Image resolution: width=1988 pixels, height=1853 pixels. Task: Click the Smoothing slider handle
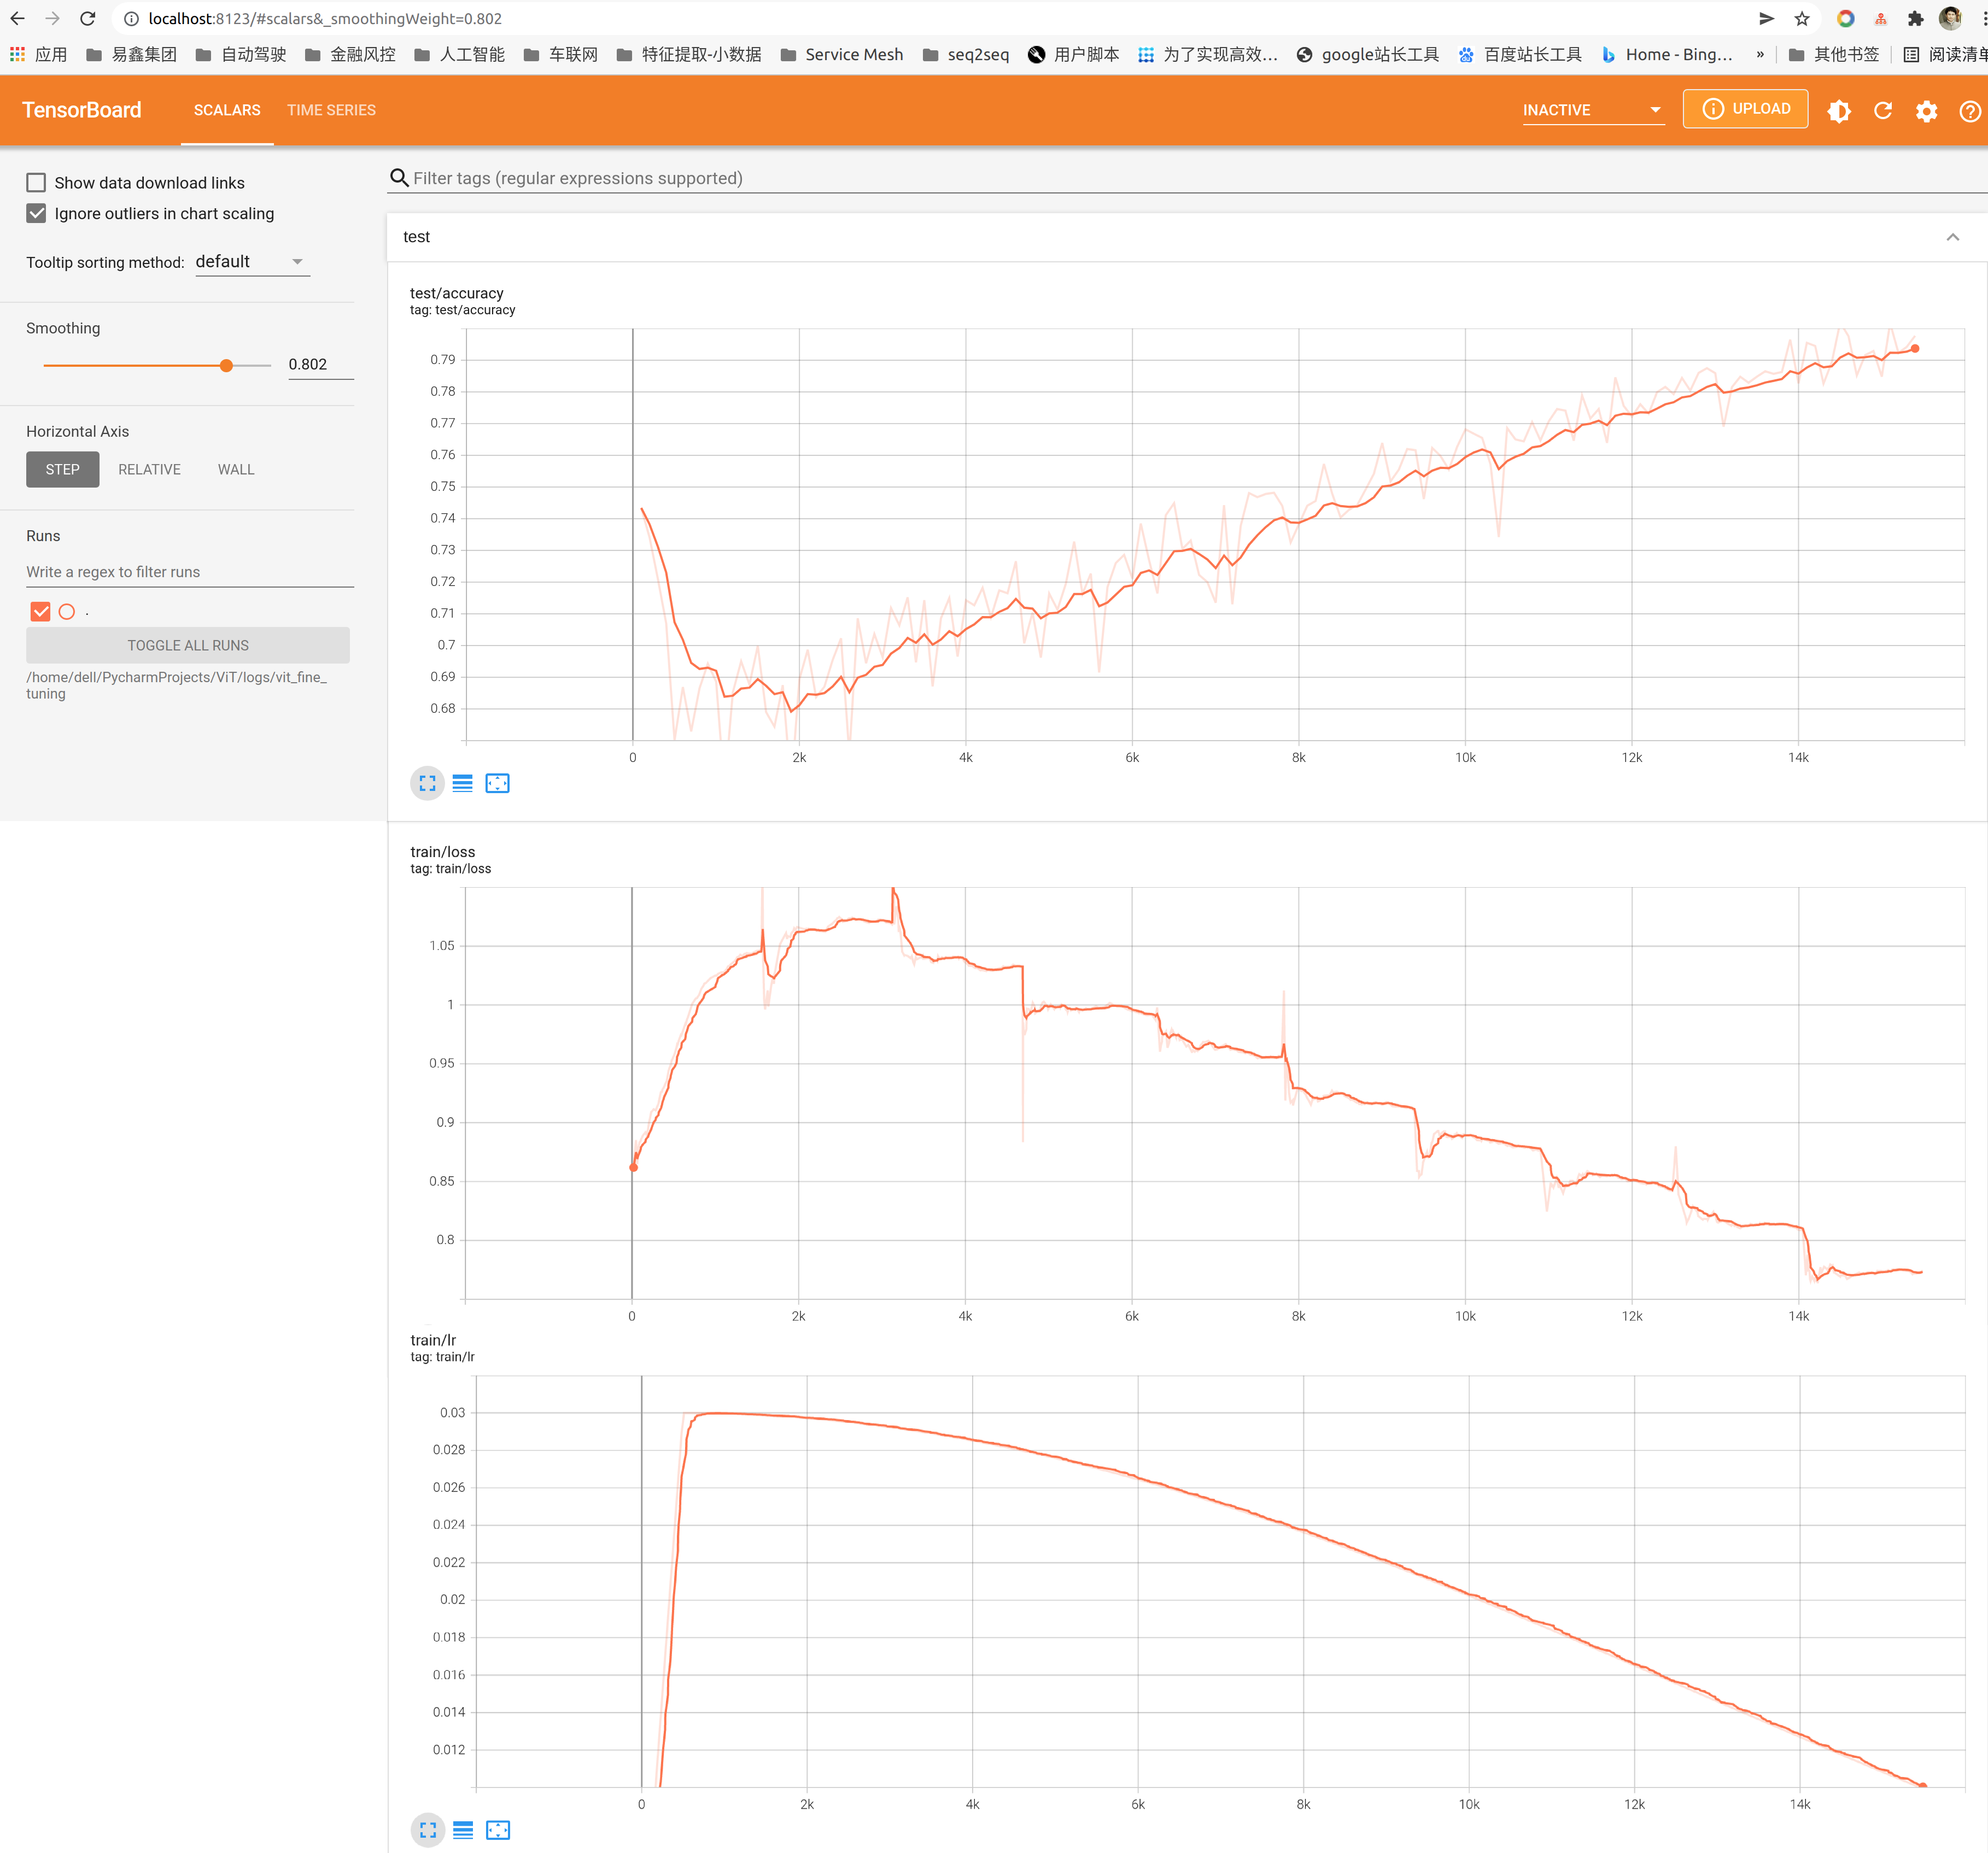click(x=226, y=365)
